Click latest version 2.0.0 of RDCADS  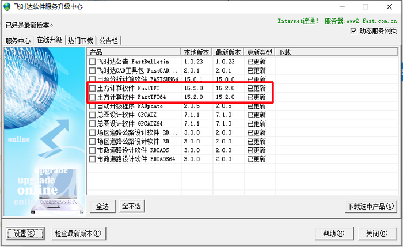[223, 150]
